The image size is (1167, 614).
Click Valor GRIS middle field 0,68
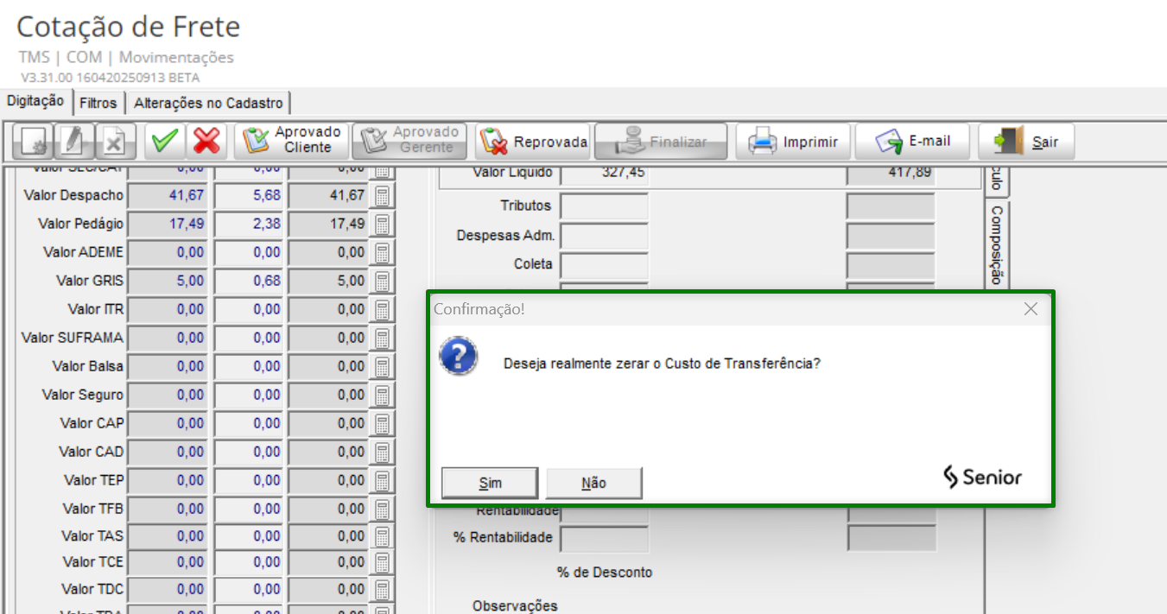(x=249, y=282)
